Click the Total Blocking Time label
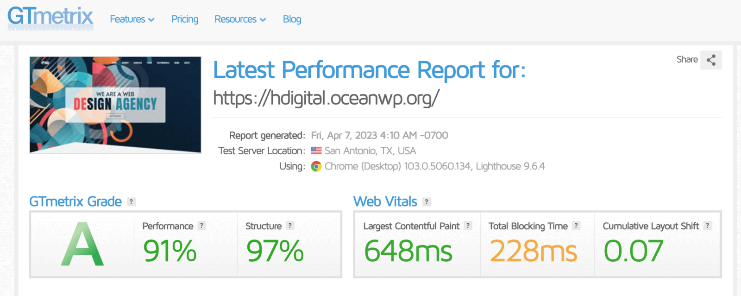Screen dimensions: 741x296 click(x=528, y=226)
